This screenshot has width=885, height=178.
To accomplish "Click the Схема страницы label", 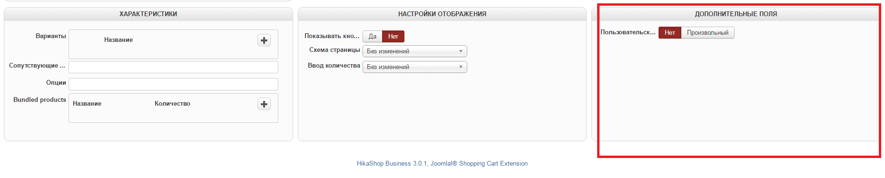I will click(334, 49).
